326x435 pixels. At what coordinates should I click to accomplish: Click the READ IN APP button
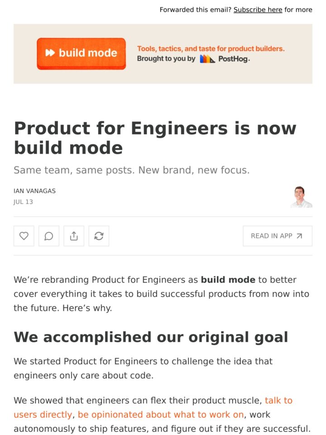pos(278,236)
